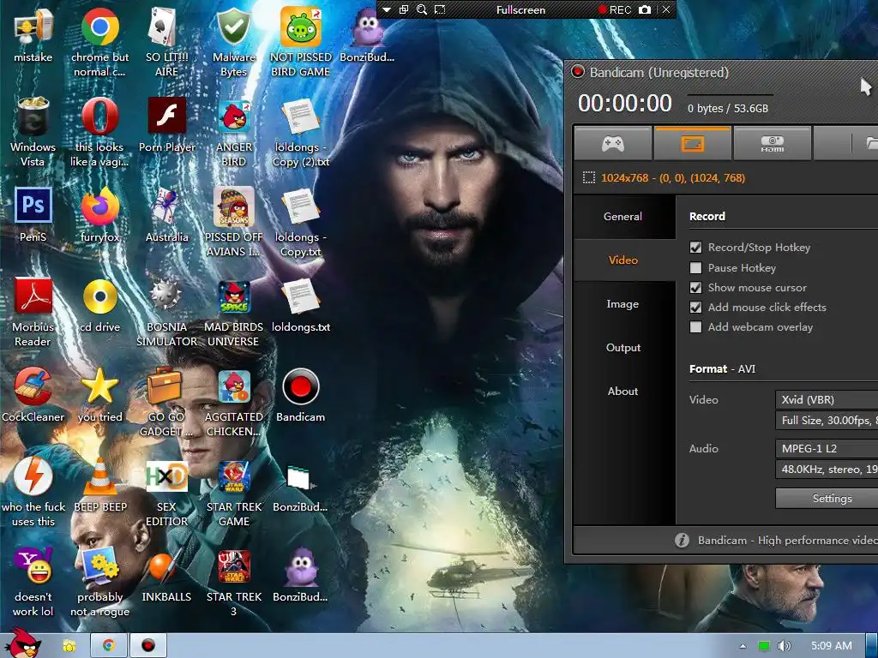Click the rectangle selection icon in recording bar
The image size is (878, 658).
440,9
